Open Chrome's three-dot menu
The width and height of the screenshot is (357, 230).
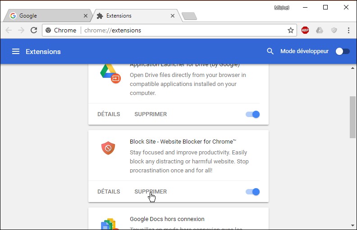click(348, 30)
